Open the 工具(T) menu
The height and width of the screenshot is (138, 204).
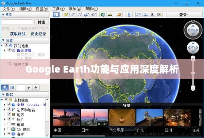click(x=58, y=9)
